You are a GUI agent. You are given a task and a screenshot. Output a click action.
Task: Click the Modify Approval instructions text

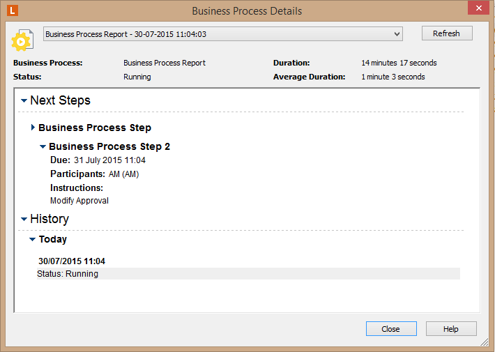pyautogui.click(x=79, y=201)
